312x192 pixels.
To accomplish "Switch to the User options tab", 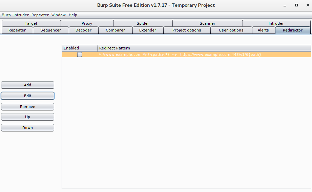I will coord(231,30).
